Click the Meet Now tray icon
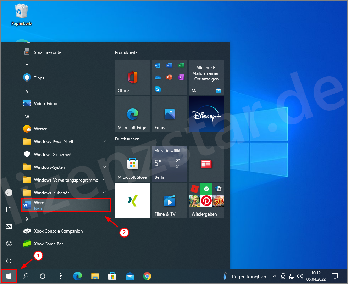Screen dimensions: 348x284 (x=283, y=276)
